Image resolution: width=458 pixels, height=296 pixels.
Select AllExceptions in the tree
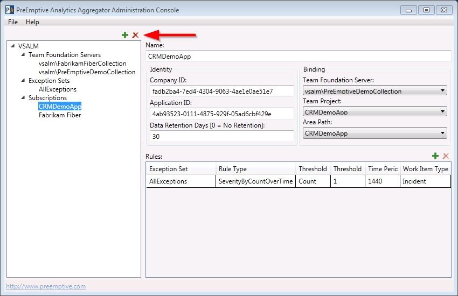[58, 89]
